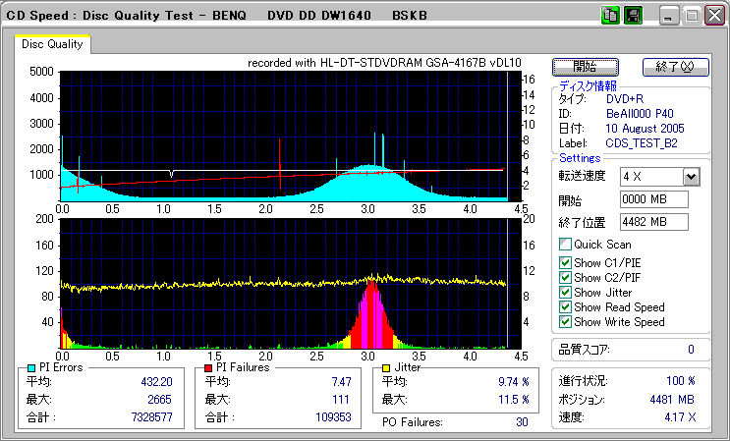The width and height of the screenshot is (730, 441).
Task: Enable the Quick Scan checkbox
Action: coord(565,245)
